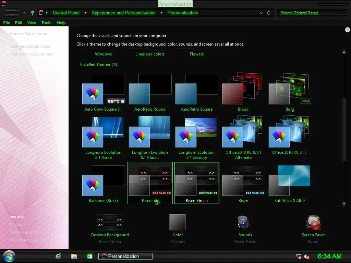Select Longhorn Evolution 8.1 Azure theme
Screen dimensions: 351x263
coord(104,138)
